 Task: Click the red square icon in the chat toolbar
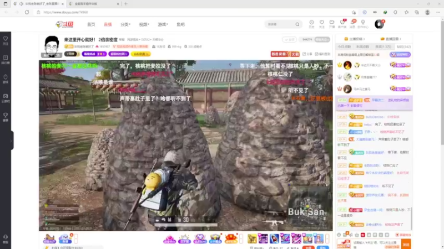tap(363, 235)
